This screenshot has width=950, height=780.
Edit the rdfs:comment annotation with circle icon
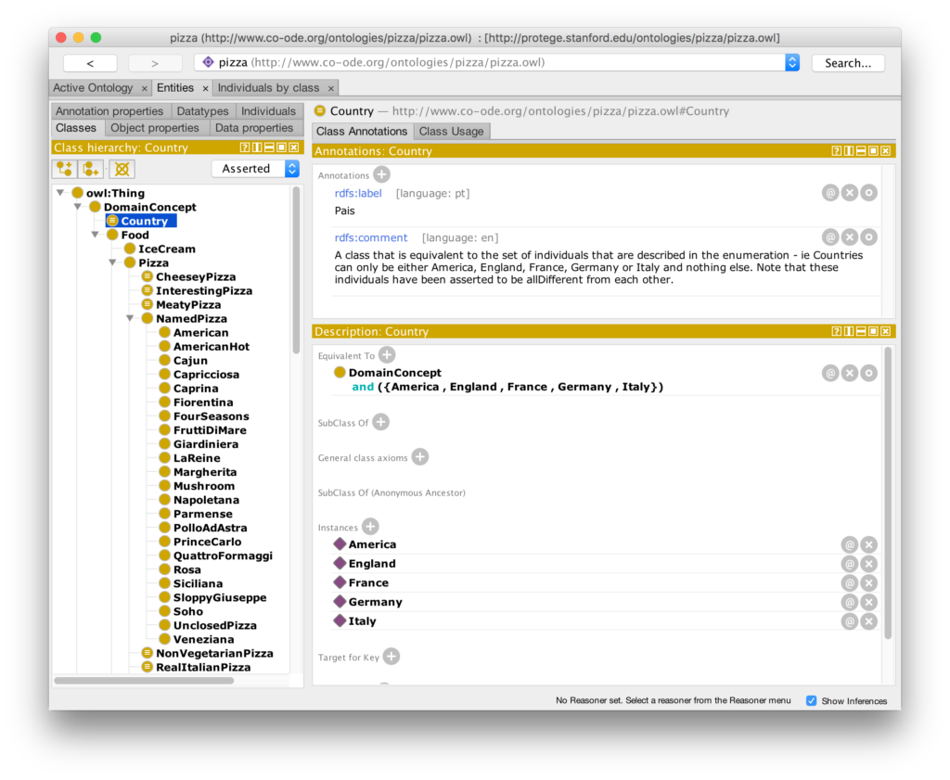868,237
